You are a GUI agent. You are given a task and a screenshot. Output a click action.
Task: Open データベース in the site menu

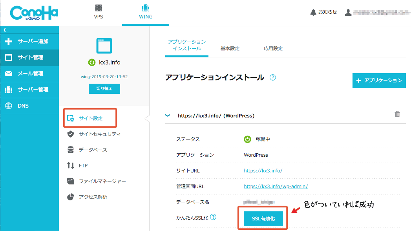(x=93, y=150)
